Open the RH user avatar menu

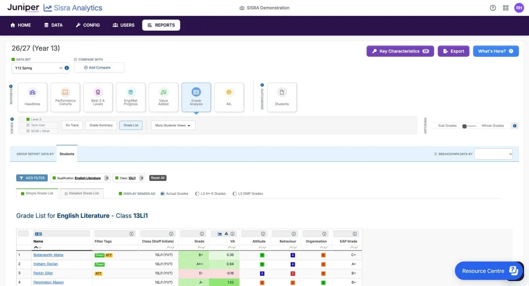(x=519, y=8)
